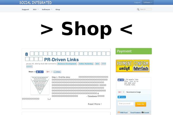Open the Email Updates link
Image resolution: width=173 pixels, height=115 pixels.
135,113
